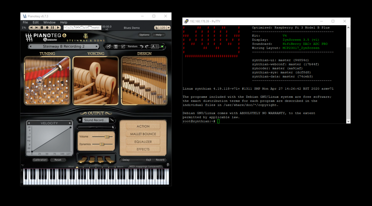This screenshot has width=372, height=206.
Task: Open MIDI mappings (unsaved!) menu
Action: [145, 167]
